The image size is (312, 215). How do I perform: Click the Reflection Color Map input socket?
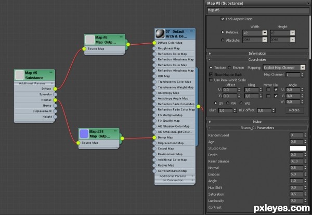click(x=154, y=54)
